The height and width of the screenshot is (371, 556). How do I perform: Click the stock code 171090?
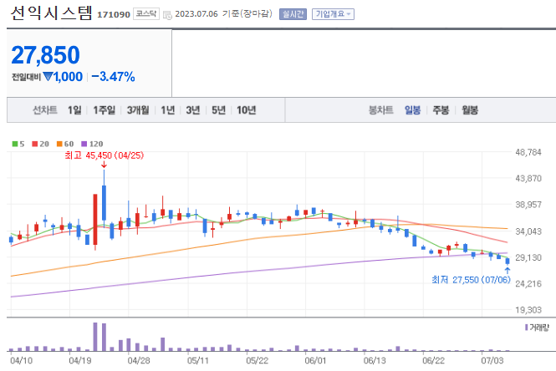[114, 14]
